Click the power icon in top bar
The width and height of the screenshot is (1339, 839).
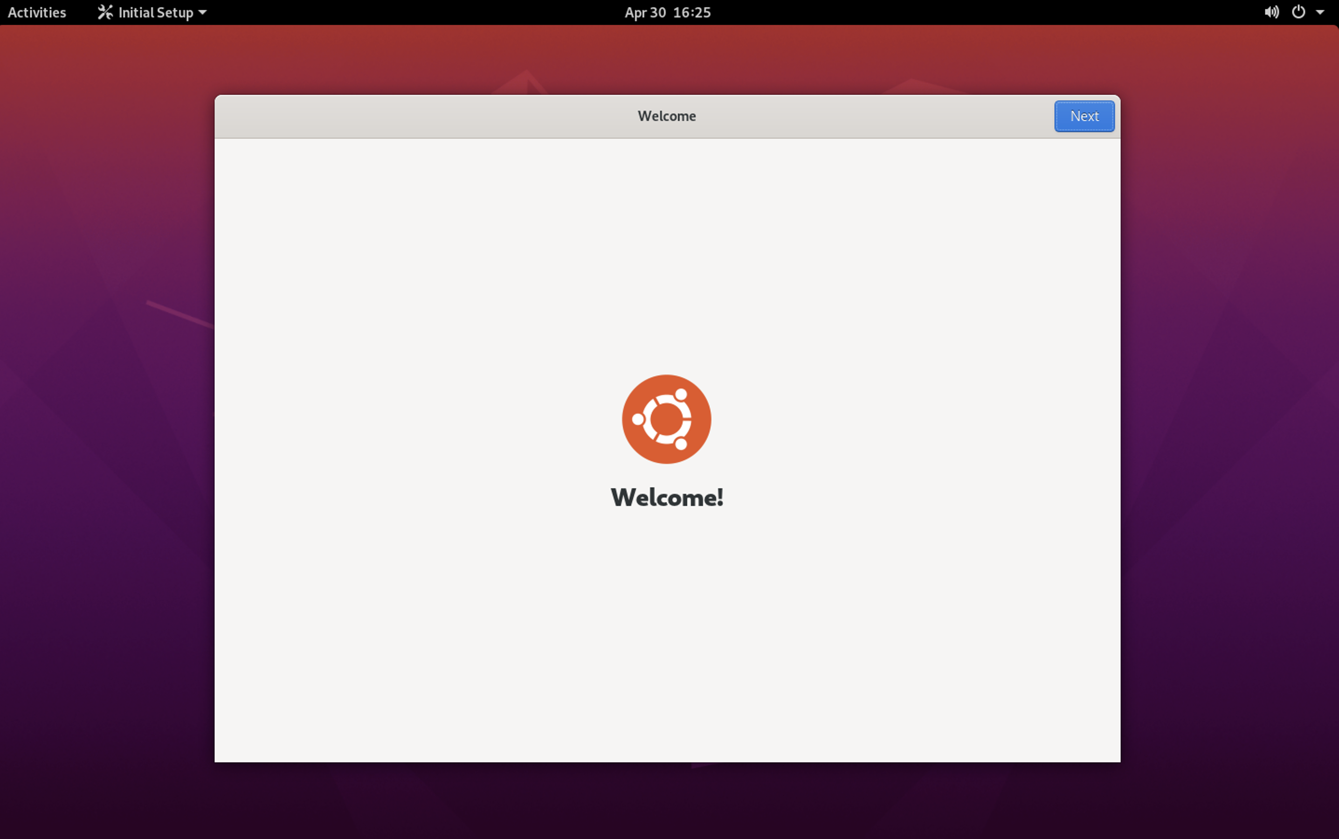[1298, 12]
